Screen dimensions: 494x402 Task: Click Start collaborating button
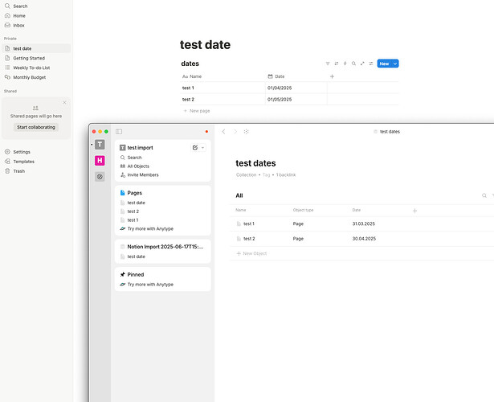click(x=36, y=127)
